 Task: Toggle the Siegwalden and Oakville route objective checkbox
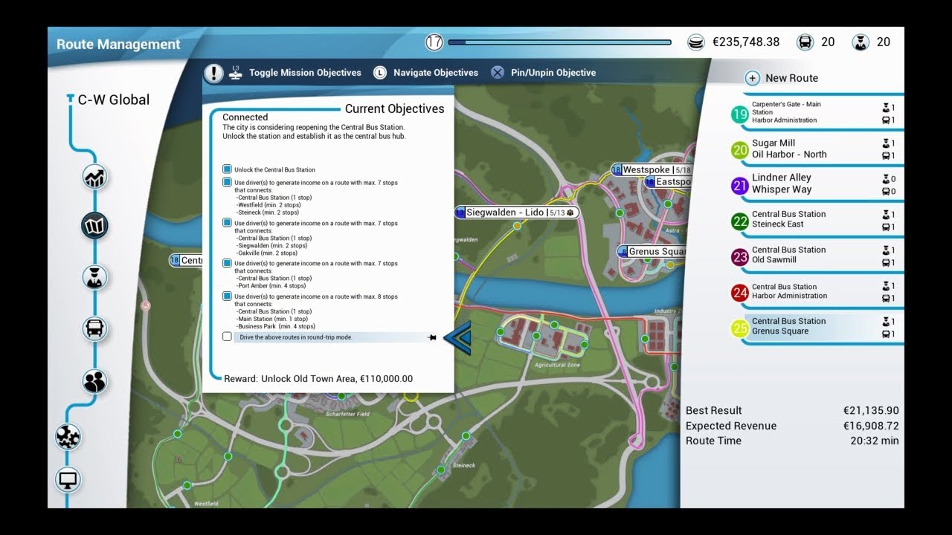click(x=227, y=222)
